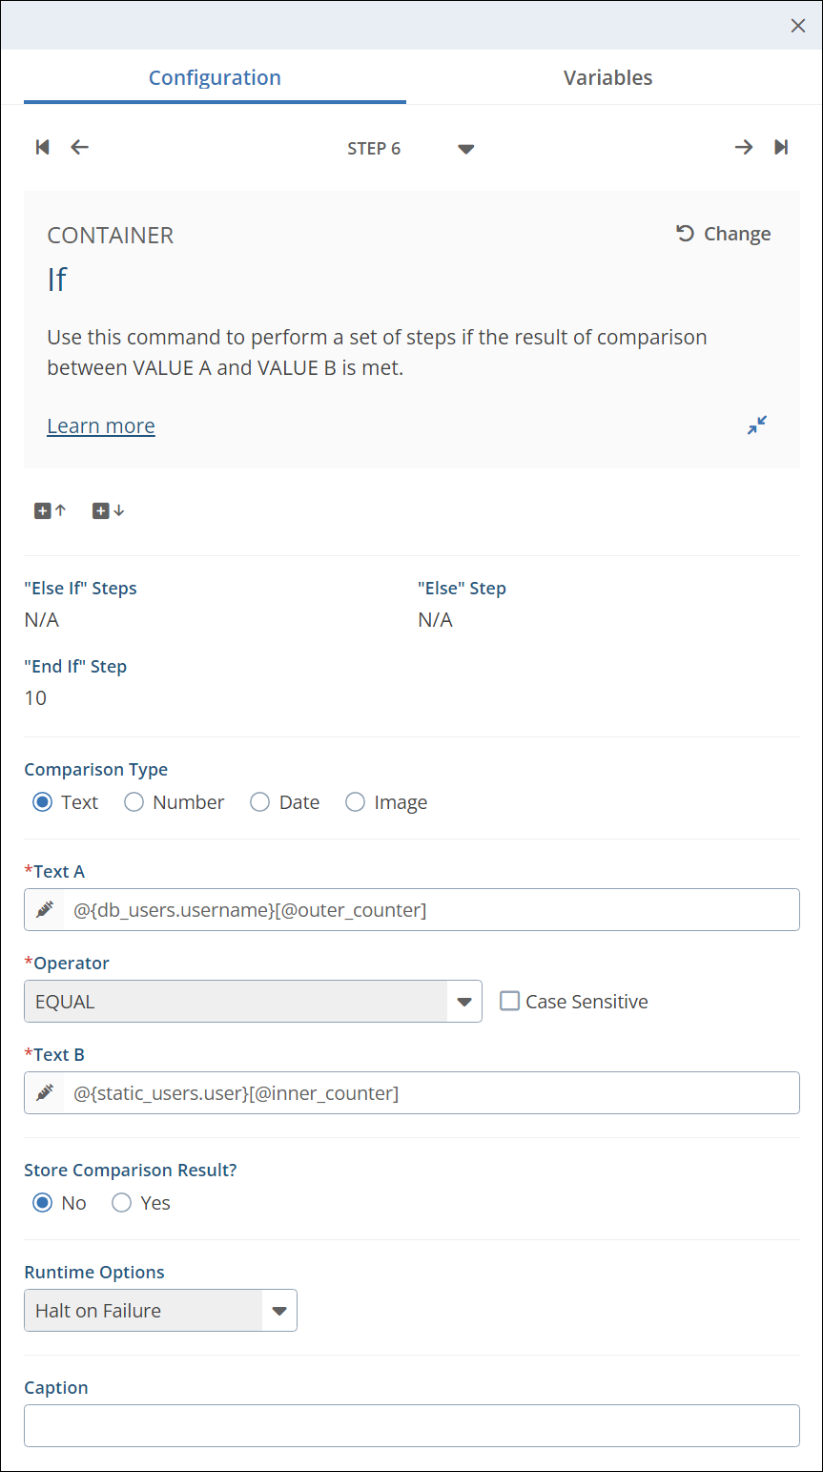This screenshot has width=823, height=1472.
Task: Expand the EQUAL operator dropdown
Action: click(463, 1002)
